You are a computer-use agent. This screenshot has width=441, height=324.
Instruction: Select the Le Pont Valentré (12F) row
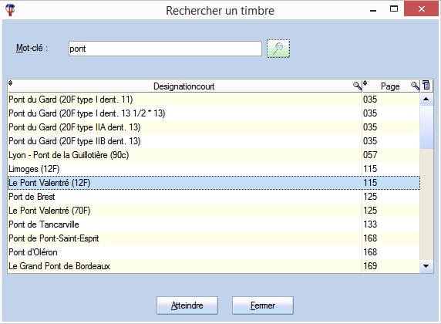(x=214, y=183)
